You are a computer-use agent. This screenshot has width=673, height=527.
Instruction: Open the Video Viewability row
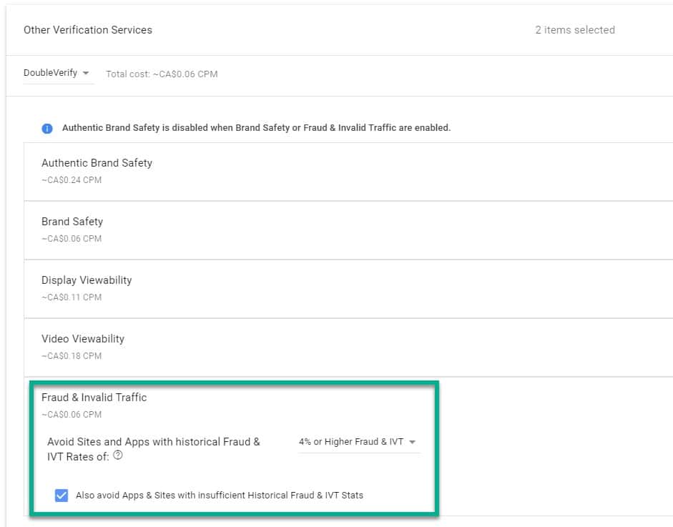click(x=83, y=339)
